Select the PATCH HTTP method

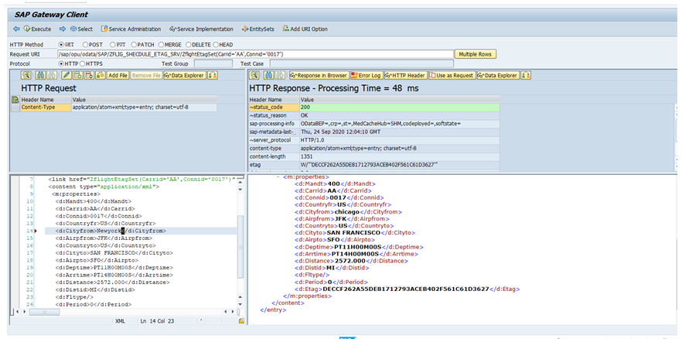[134, 44]
